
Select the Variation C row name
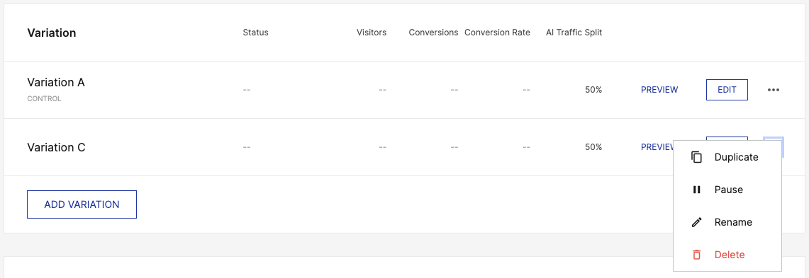[x=56, y=147]
